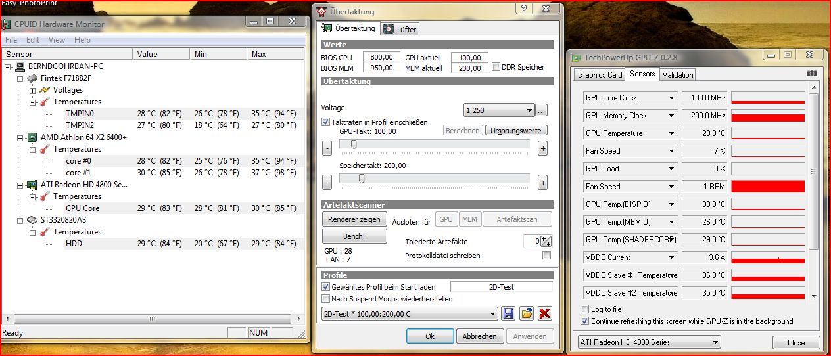831x356 pixels.
Task: Click the graphics card icon beside ATI Radeon HD 4800
Action: coord(32,185)
